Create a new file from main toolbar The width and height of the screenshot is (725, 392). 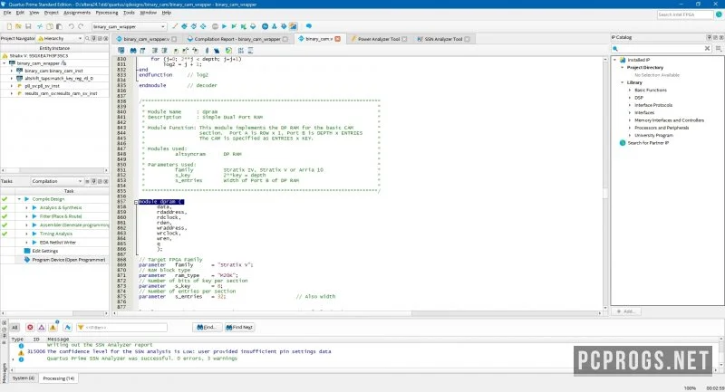point(9,27)
